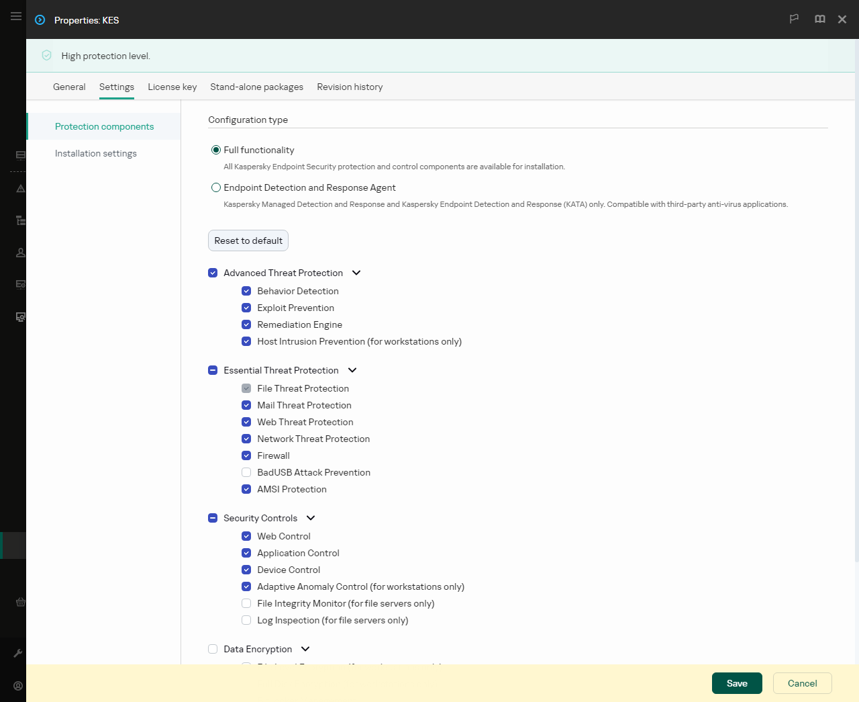Click the wrench settings sidebar icon
859x702 pixels.
click(x=18, y=653)
